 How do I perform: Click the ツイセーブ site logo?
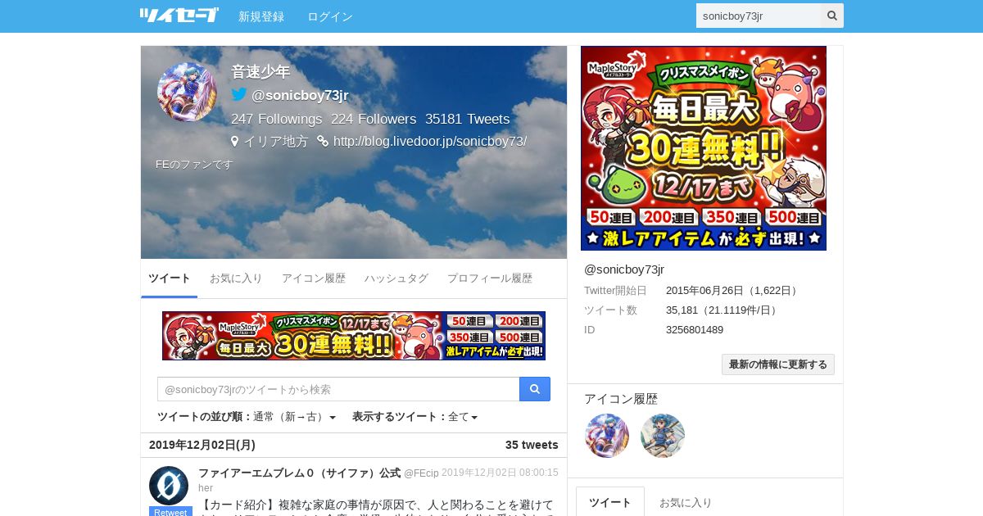(x=179, y=16)
